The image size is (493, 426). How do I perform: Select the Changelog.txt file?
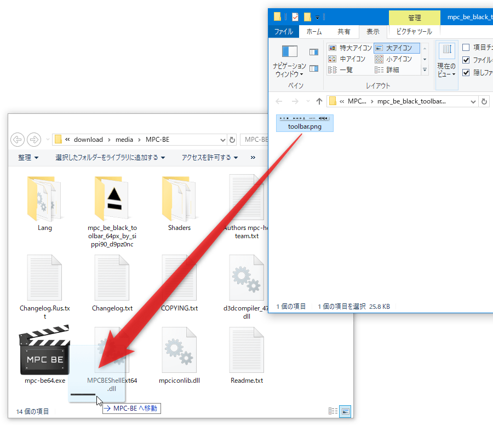point(112,283)
